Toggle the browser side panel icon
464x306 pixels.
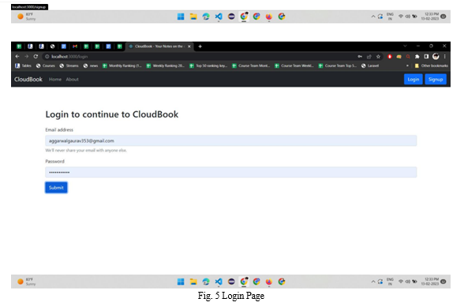tap(426, 57)
